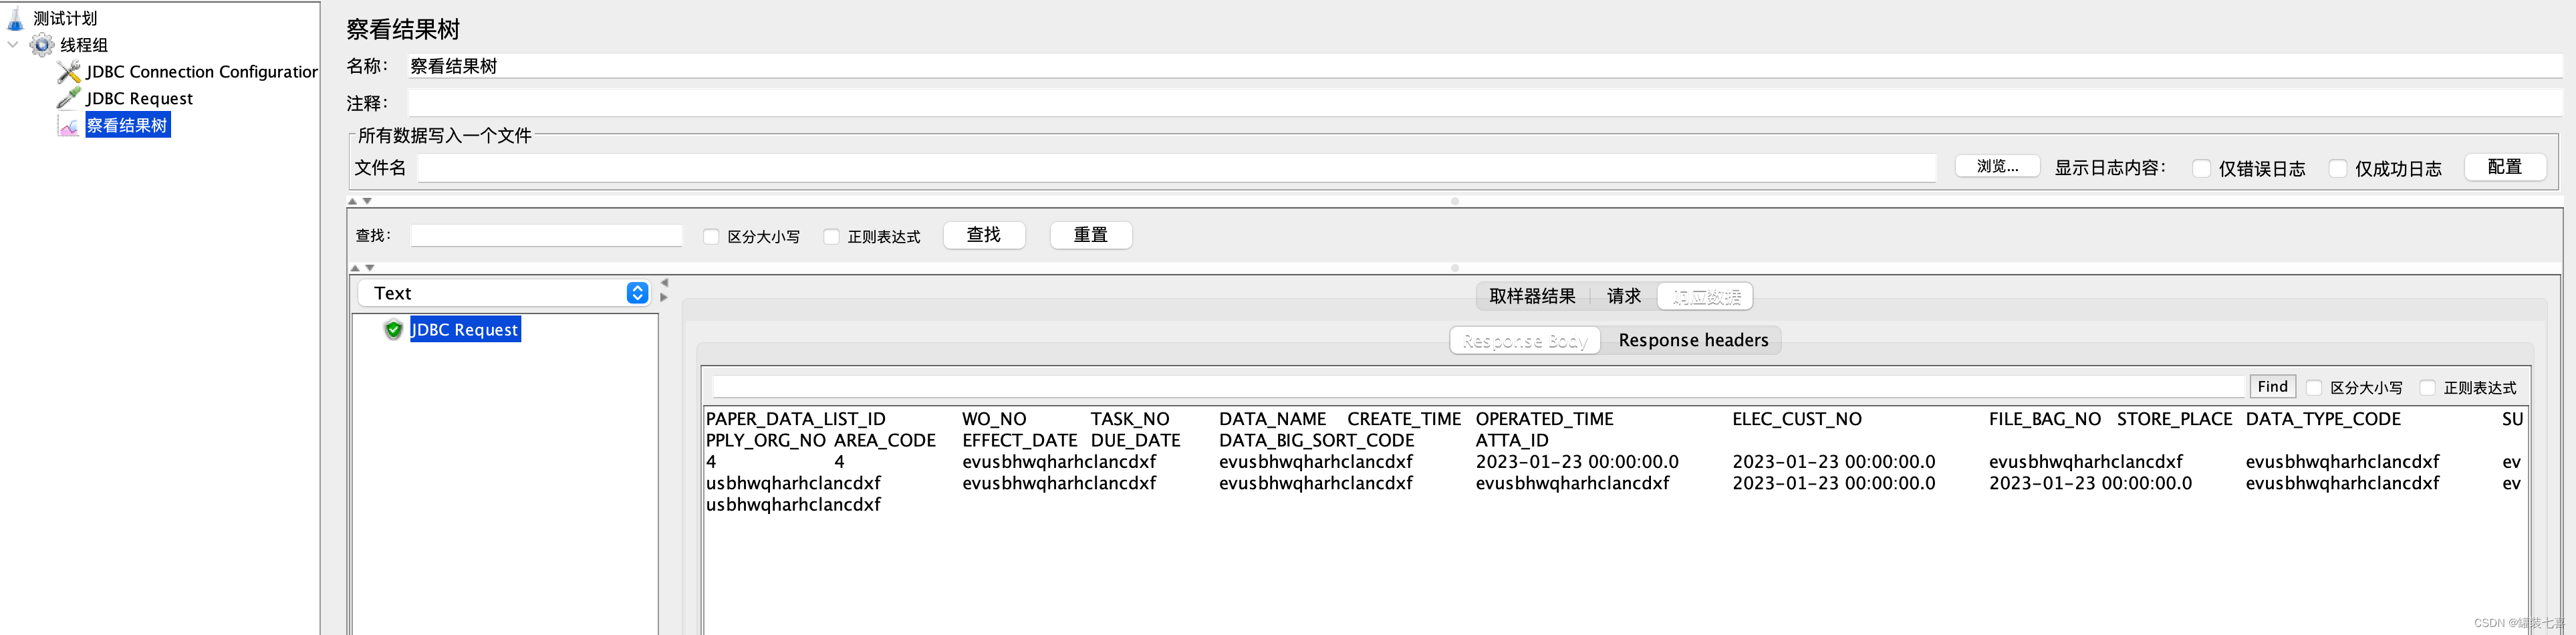The image size is (2576, 635).
Task: Collapse the 线程组 tree node
Action: click(13, 45)
